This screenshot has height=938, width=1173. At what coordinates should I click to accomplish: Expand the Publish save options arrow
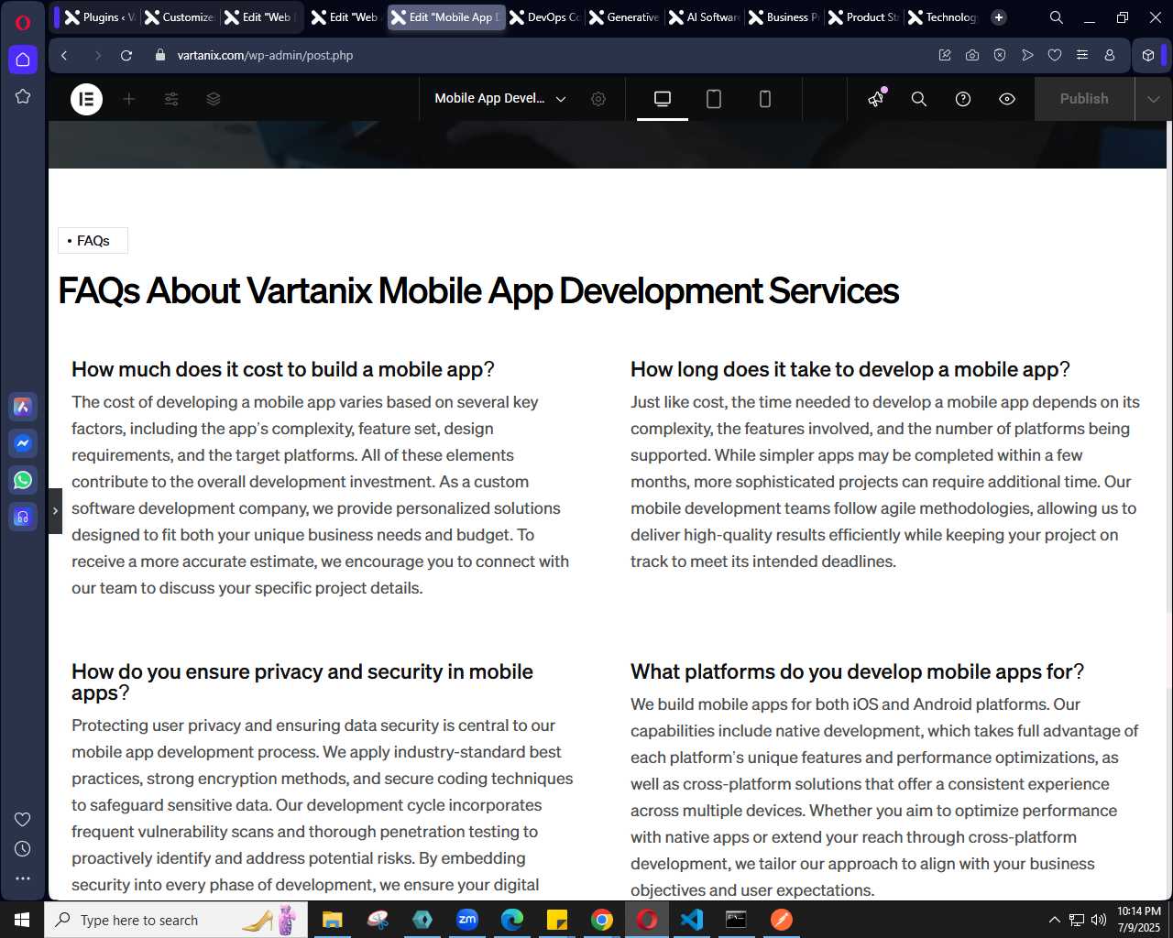tap(1154, 99)
